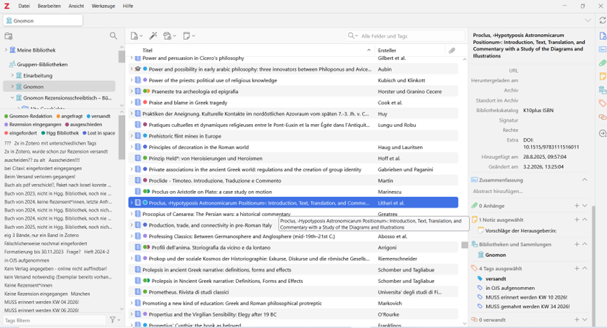Image resolution: width=607 pixels, height=328 pixels.
Task: Click the blue tag dot of Principles of decoration
Action: [x=145, y=147]
